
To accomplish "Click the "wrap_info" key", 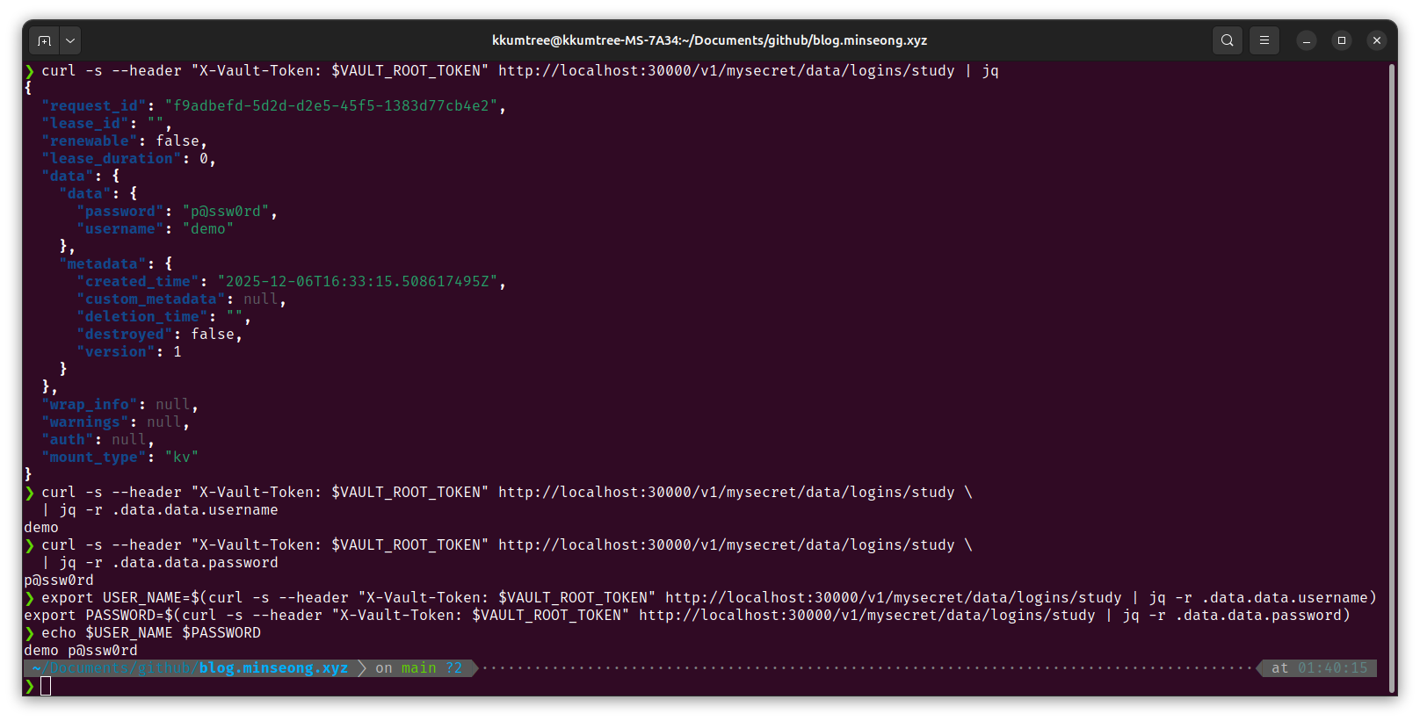I will pyautogui.click(x=90, y=405).
